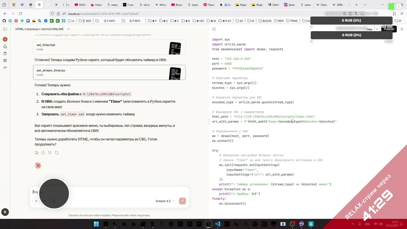Viewport: 407px width, 229px height.
Task: Click the Copy code button
Action: [369, 29]
